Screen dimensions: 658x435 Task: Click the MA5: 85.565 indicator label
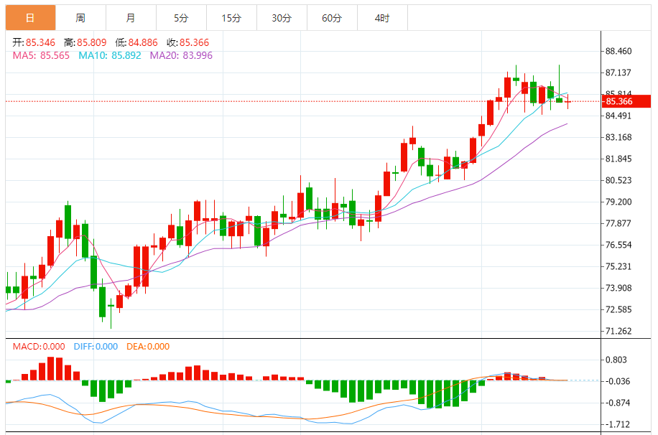[41, 55]
